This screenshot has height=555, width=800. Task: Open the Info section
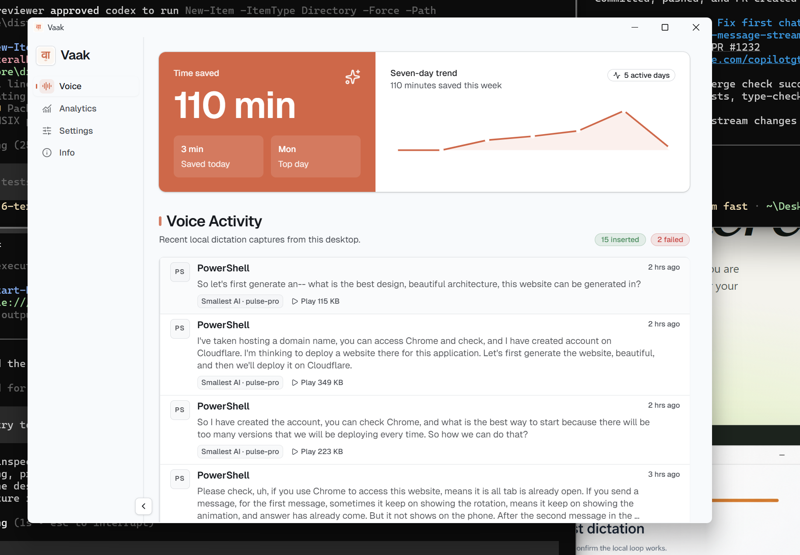[x=87, y=153]
